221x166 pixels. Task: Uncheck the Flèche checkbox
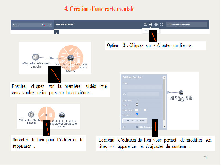[137, 114]
